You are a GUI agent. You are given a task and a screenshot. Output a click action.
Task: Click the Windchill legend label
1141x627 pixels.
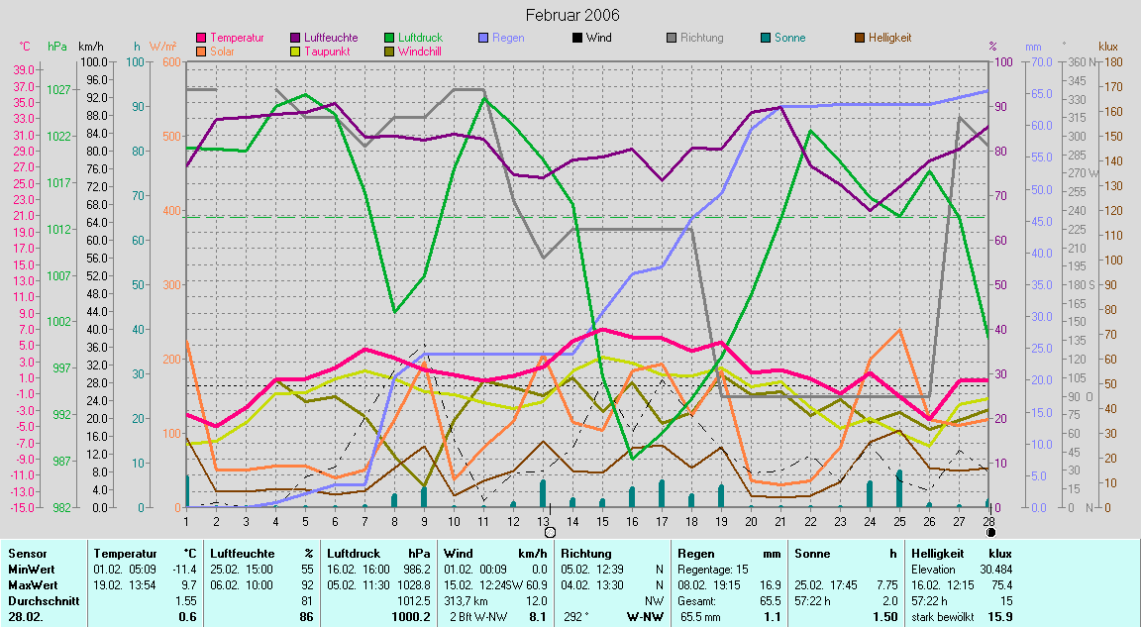pyautogui.click(x=419, y=51)
